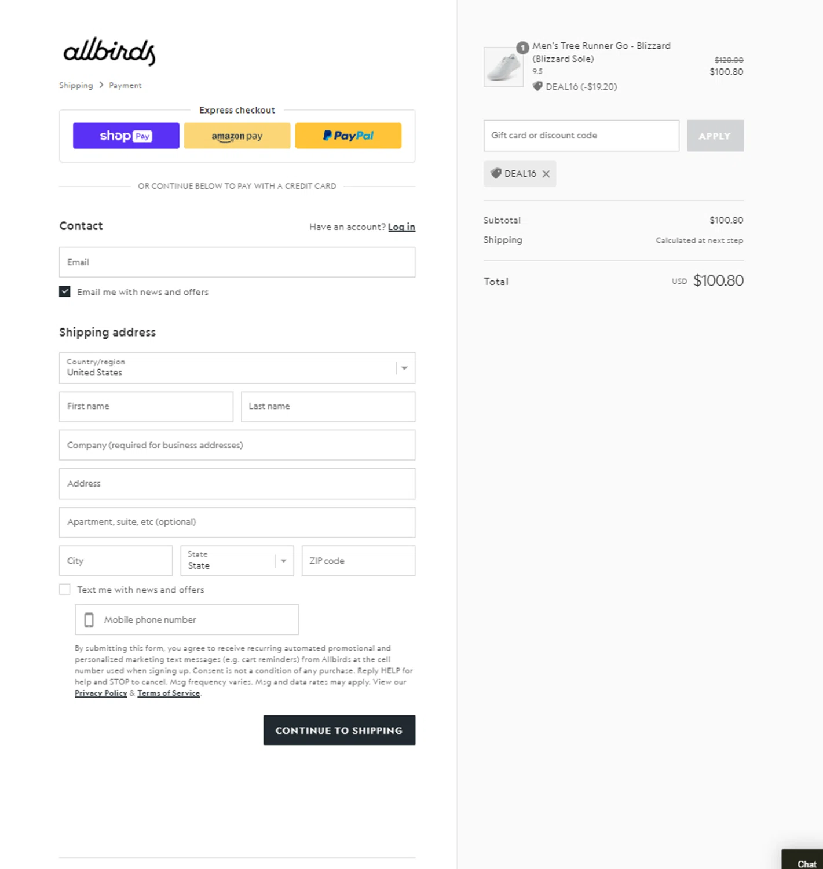This screenshot has width=823, height=869.
Task: Open the Privacy Policy link
Action: (x=101, y=693)
